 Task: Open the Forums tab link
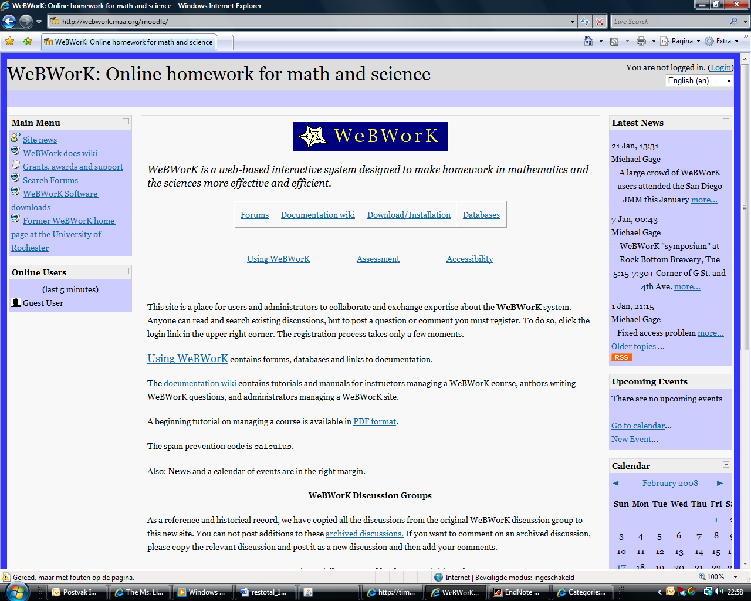pos(255,215)
